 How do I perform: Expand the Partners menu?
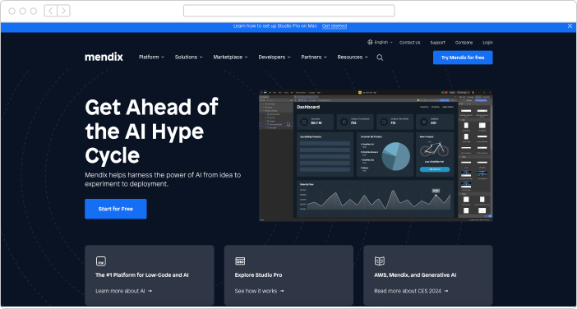coord(314,57)
